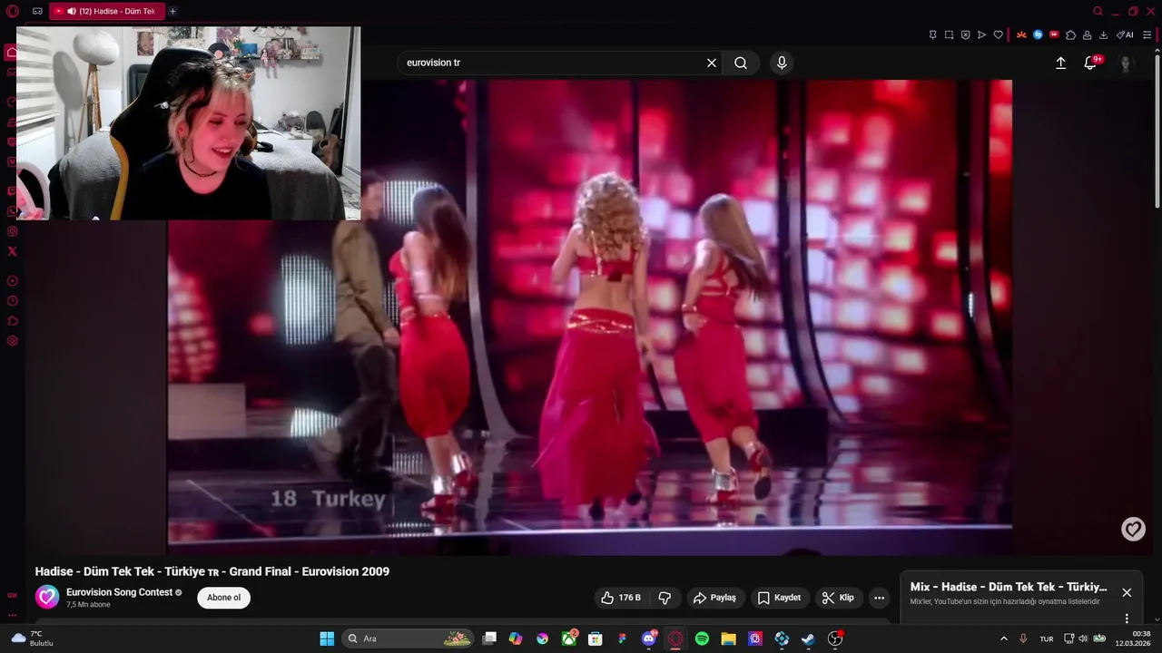
Task: Click the YouTube search field
Action: click(x=552, y=63)
